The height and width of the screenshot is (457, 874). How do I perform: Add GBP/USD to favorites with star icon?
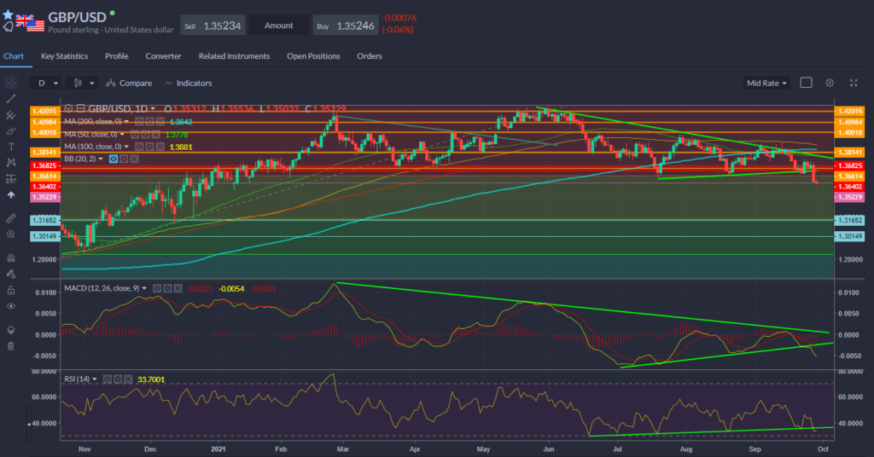(x=7, y=15)
